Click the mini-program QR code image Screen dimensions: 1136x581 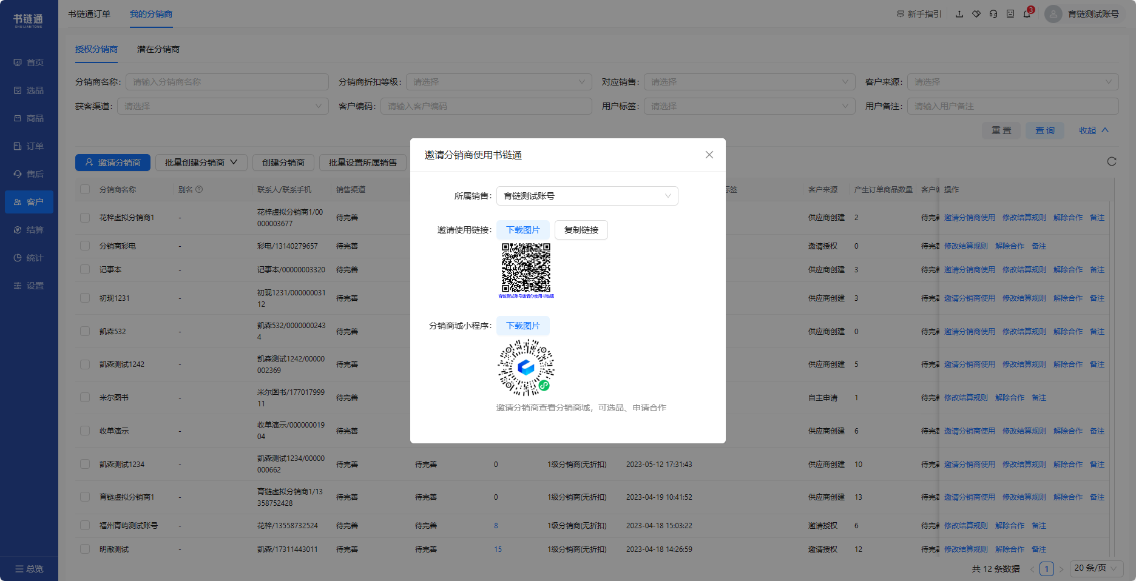(526, 368)
